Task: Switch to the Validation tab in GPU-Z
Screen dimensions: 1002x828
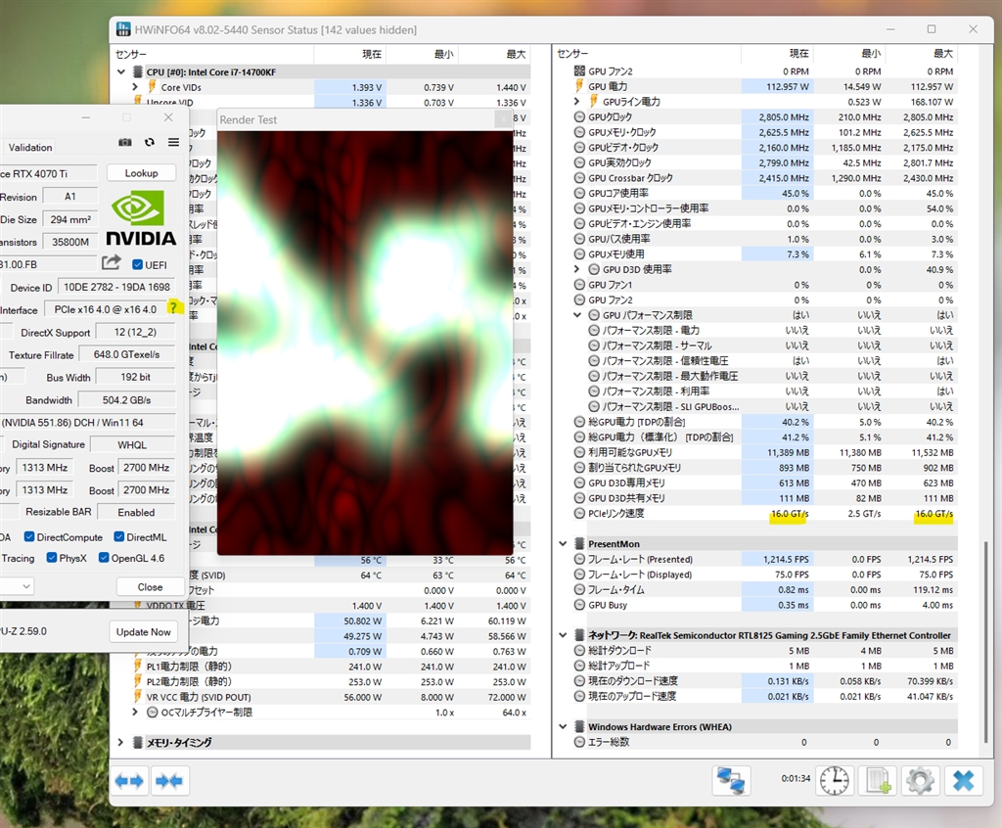Action: pyautogui.click(x=30, y=147)
